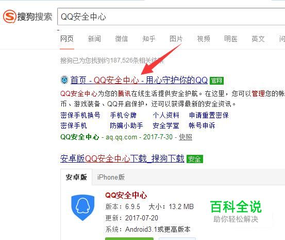Open the 安卓版QQ安全中心下载 result link
This screenshot has height=240, width=285.
[122, 158]
